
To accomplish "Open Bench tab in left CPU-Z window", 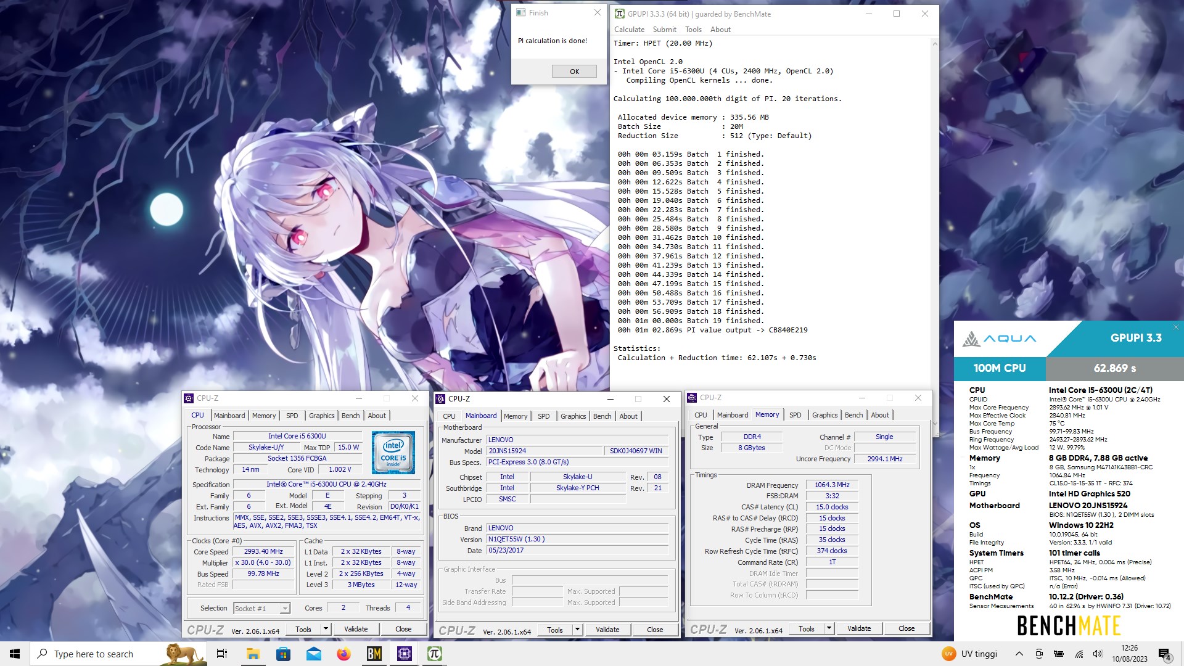I will click(351, 416).
